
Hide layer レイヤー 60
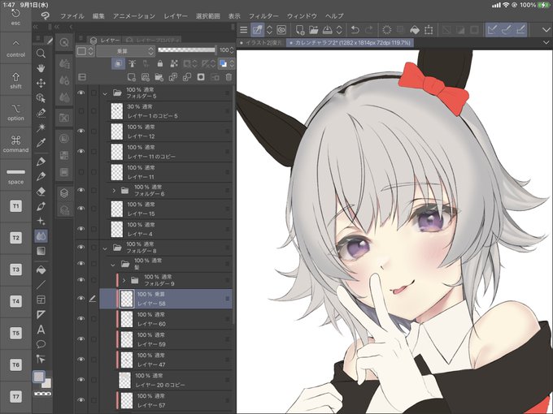point(81,318)
